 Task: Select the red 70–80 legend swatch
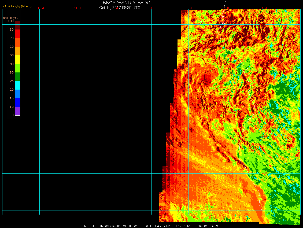click(17, 34)
